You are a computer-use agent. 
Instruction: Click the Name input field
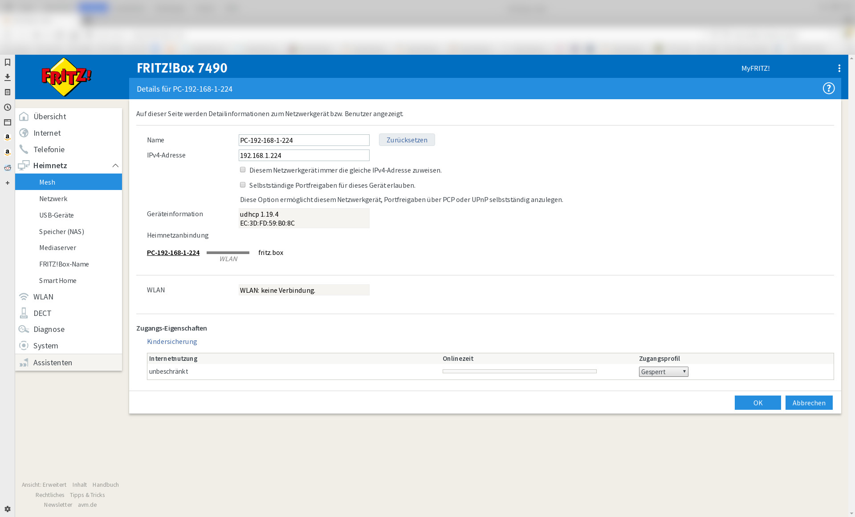(304, 140)
